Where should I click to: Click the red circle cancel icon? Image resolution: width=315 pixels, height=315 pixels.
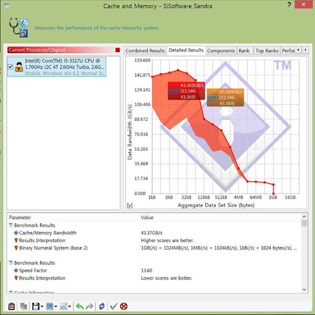[123, 307]
